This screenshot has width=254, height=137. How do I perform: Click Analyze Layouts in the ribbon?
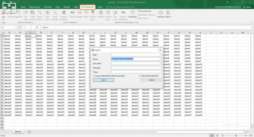point(146,15)
